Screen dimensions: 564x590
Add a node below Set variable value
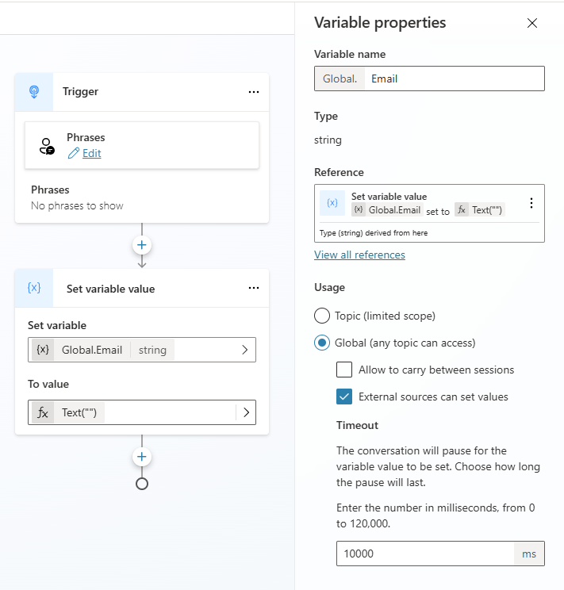142,457
